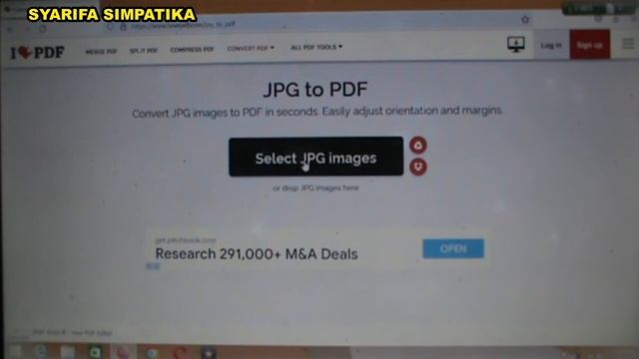Choose images from Dropbox icon
639x359 pixels.
(x=418, y=167)
